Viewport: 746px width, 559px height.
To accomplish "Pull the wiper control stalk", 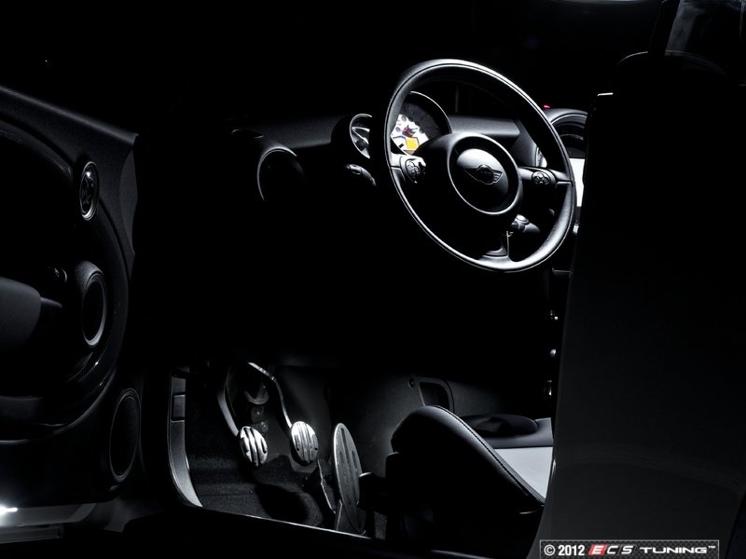I will (x=522, y=224).
